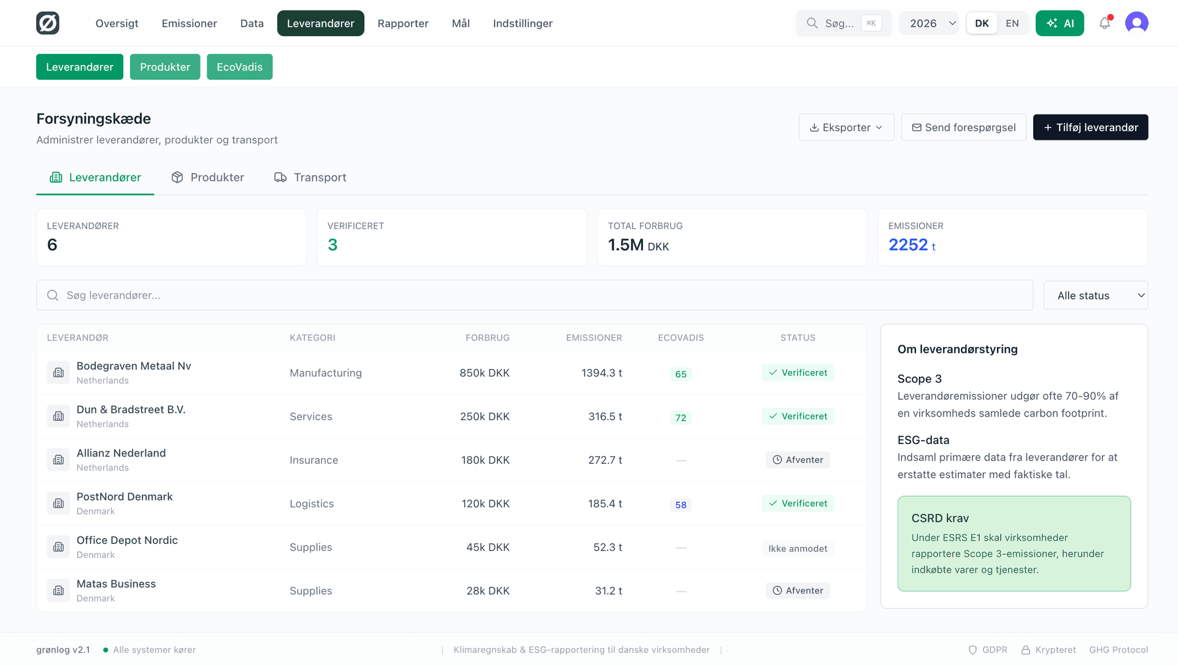Open the Eksporter dropdown menu
The image size is (1178, 666).
846,128
